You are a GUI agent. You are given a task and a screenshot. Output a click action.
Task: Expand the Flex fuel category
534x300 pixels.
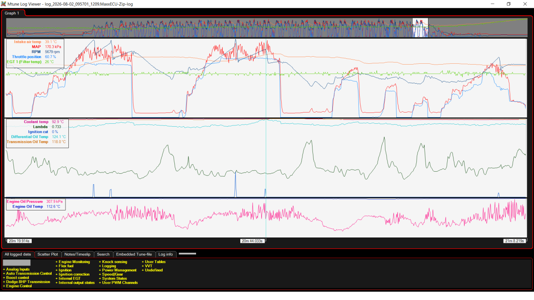point(64,266)
